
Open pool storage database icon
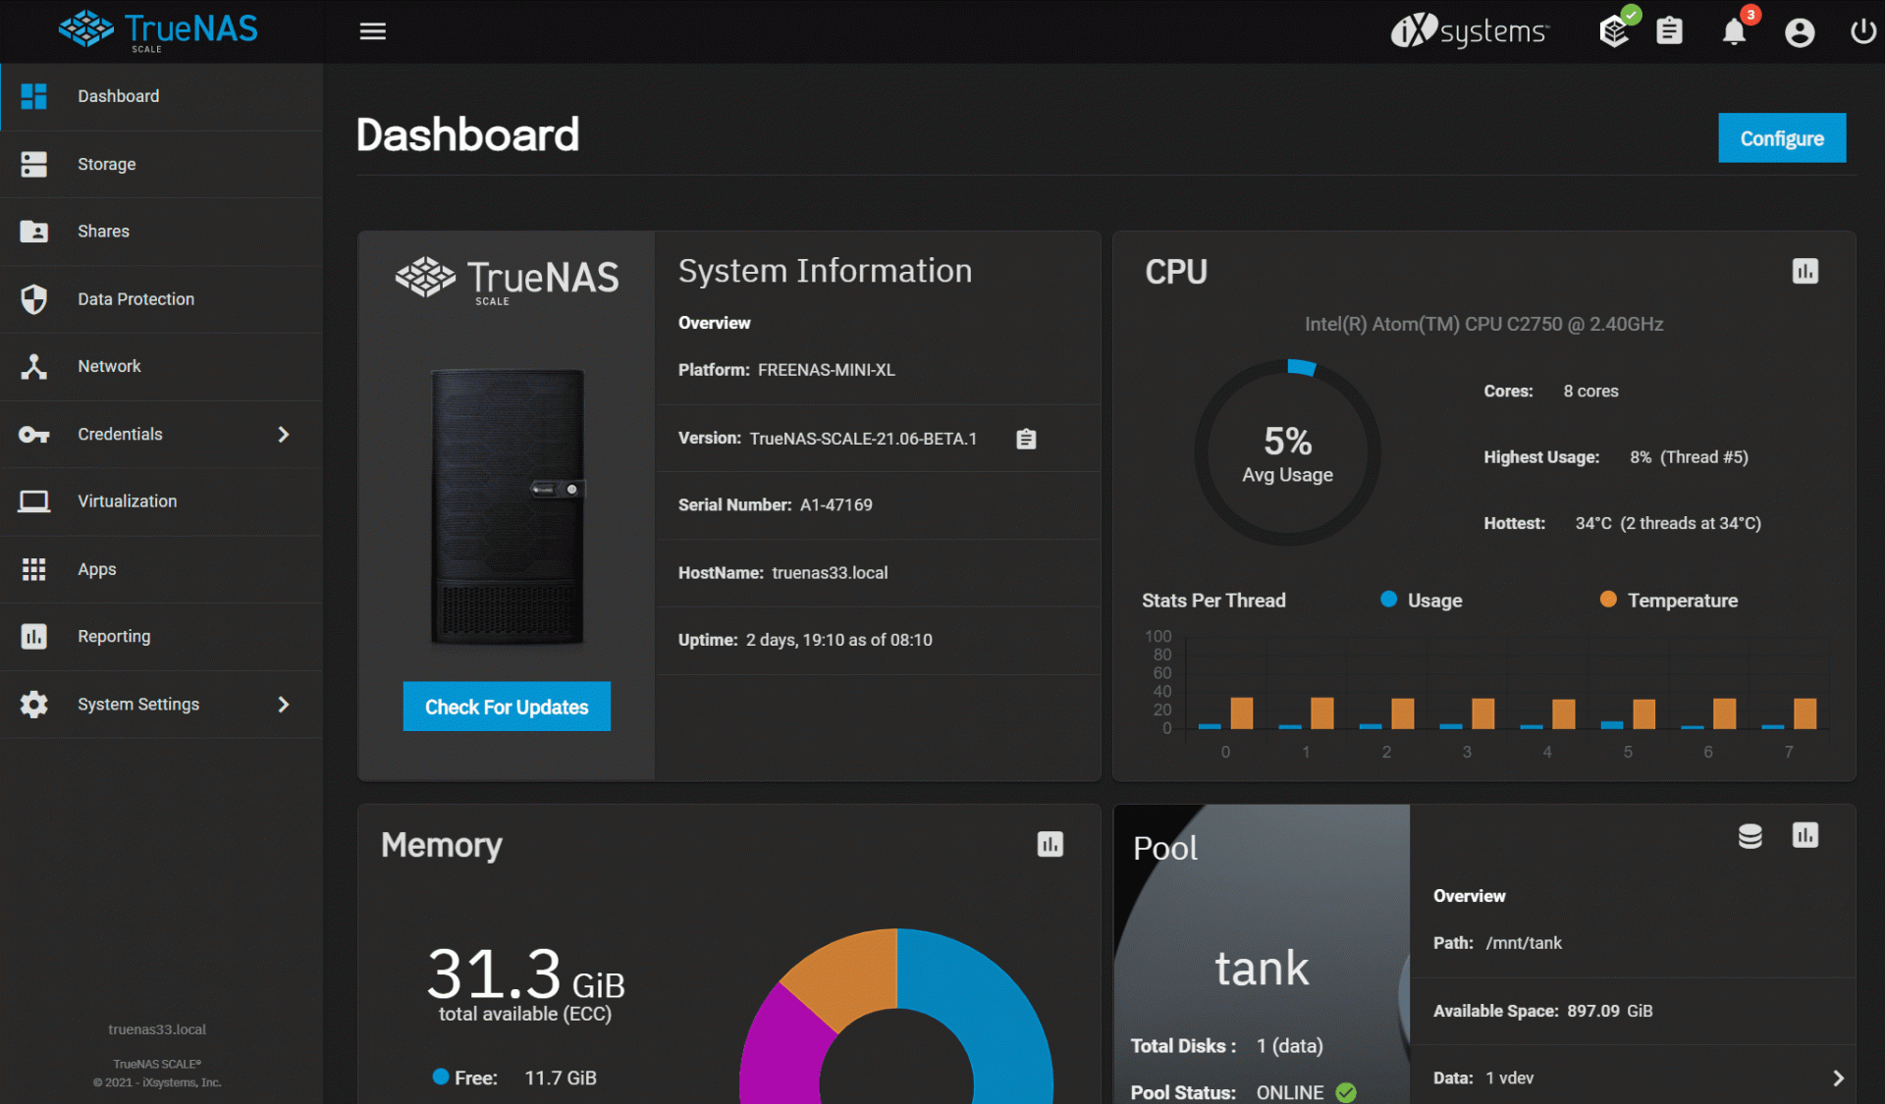1750,835
